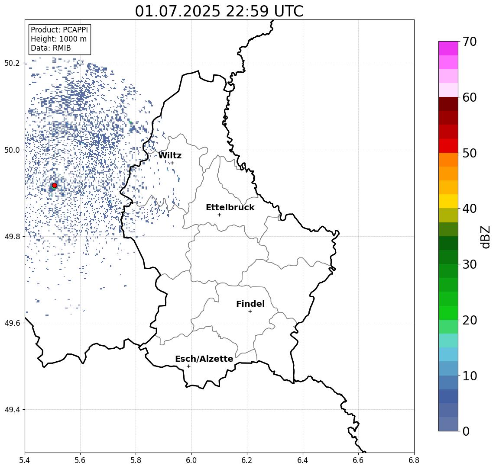The image size is (496, 469).
Task: Click the latitude tick label '49.8'
Action: (x=12, y=236)
